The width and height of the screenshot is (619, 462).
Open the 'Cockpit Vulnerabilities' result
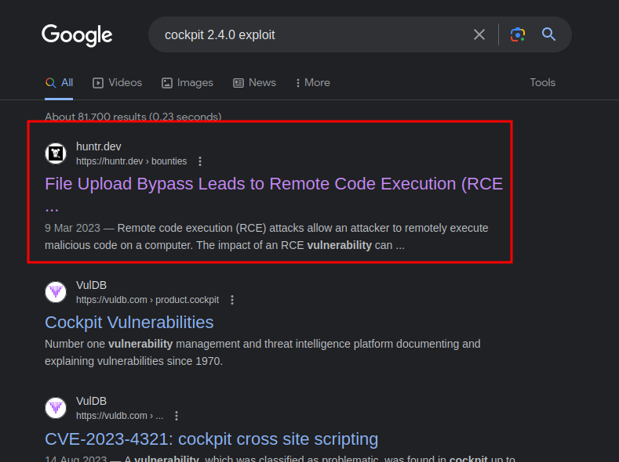tap(129, 323)
